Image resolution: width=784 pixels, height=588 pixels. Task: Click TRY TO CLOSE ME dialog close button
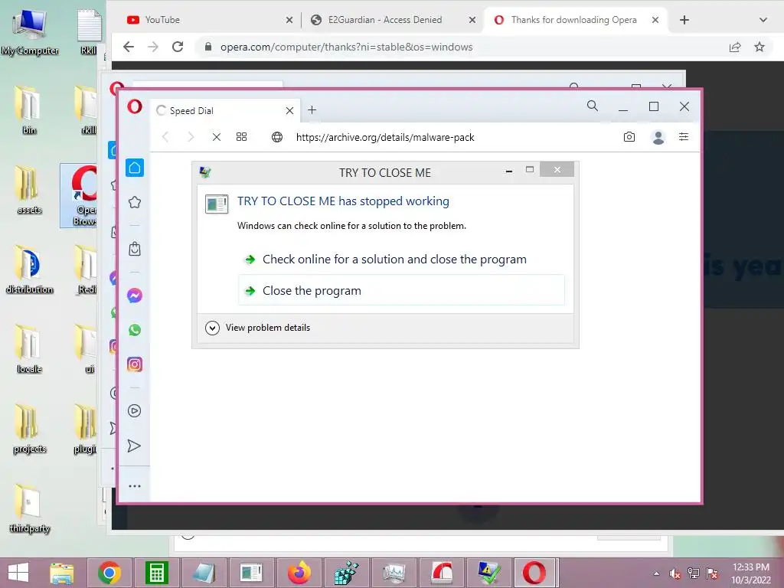pos(557,169)
